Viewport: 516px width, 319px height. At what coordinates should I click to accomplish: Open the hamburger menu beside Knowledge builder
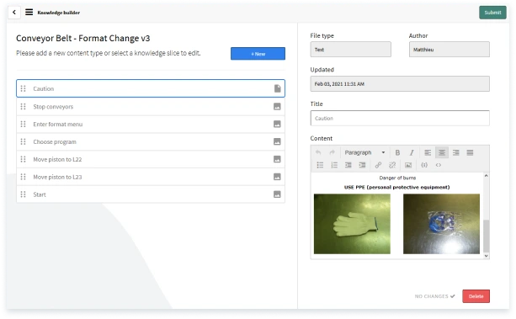[x=29, y=12]
